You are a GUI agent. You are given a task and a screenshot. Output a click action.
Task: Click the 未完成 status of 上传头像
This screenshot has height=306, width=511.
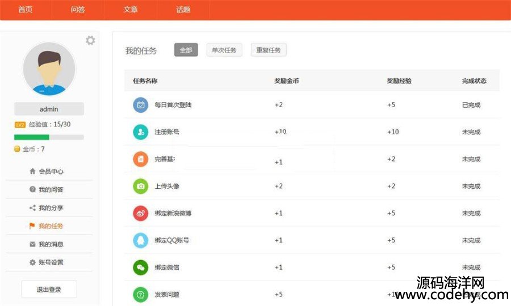[x=471, y=186]
